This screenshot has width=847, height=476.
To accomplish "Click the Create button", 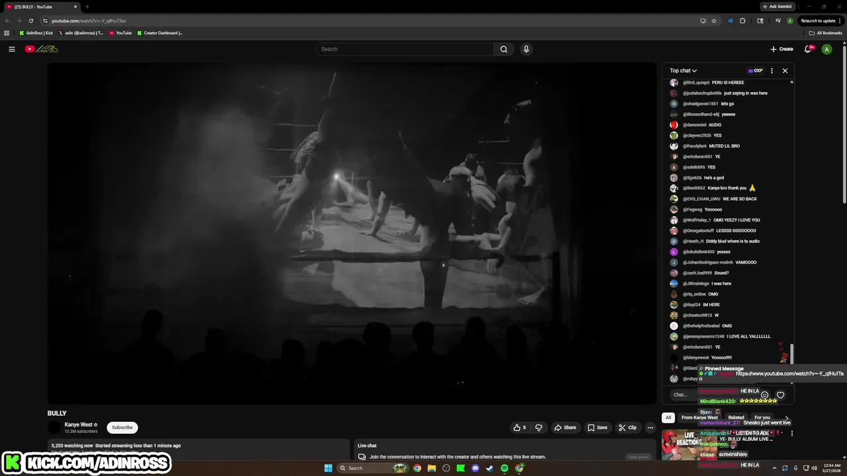I will point(781,49).
